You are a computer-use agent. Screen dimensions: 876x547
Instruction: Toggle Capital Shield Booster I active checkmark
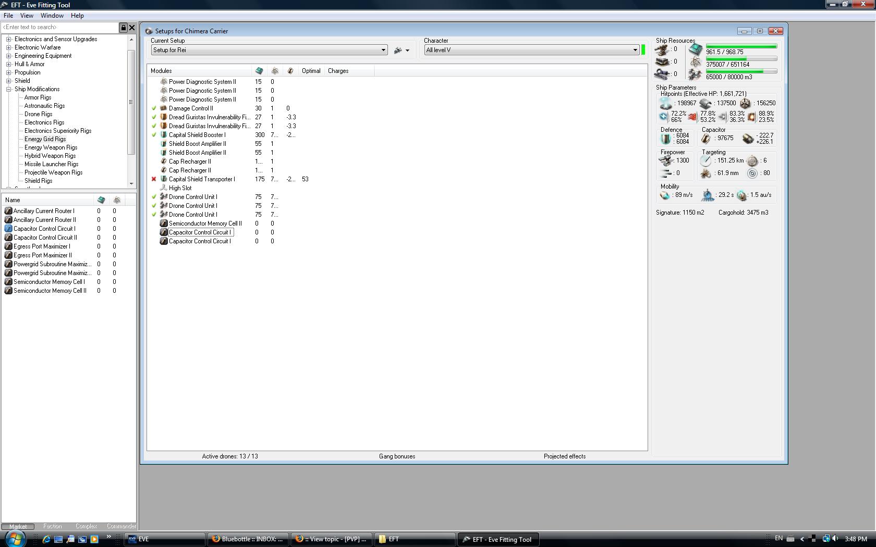[x=154, y=135]
